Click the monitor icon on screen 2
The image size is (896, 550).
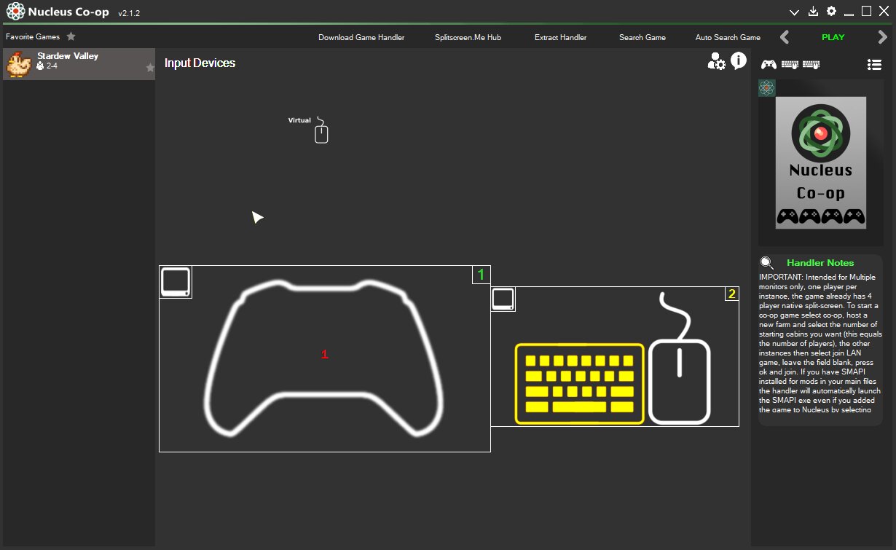click(503, 299)
